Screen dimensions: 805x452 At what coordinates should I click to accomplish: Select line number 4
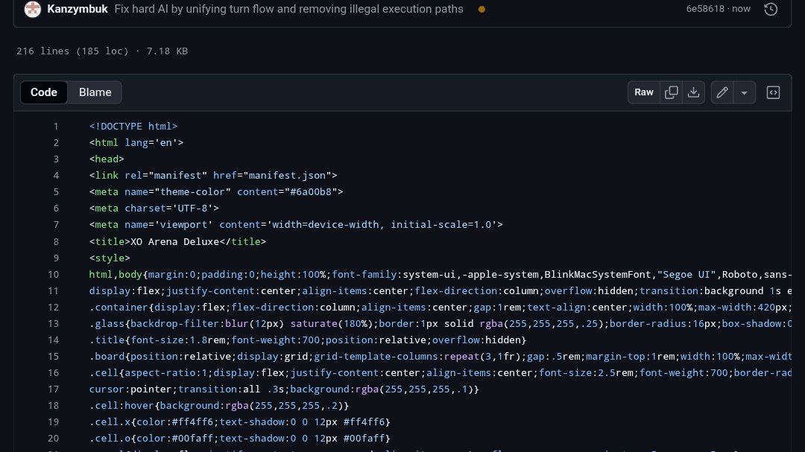(56, 176)
